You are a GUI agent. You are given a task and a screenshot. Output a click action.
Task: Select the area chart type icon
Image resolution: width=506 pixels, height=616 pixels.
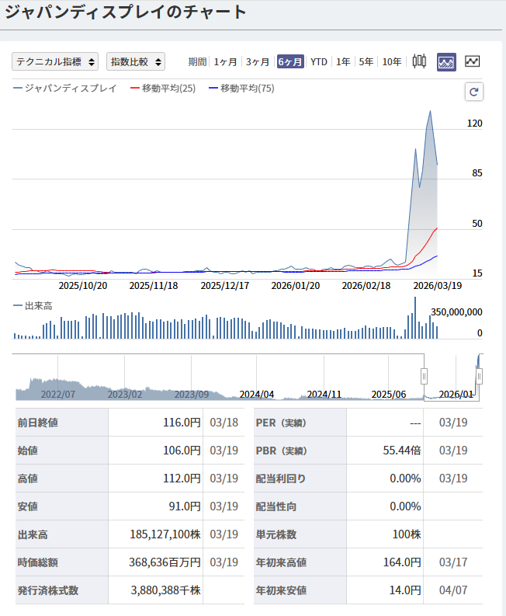(446, 62)
